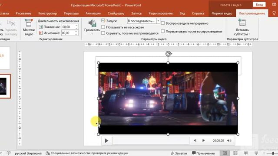Image resolution: width=278 pixels, height=156 pixels.
Task: Adjust the Исчезание value with the stepper
Action: [76, 33]
